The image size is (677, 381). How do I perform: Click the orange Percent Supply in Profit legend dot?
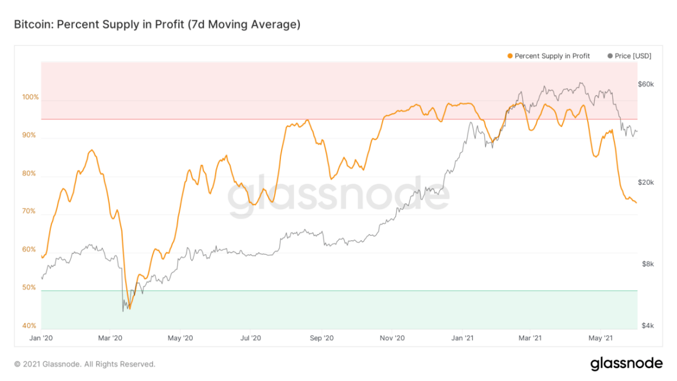click(x=511, y=56)
